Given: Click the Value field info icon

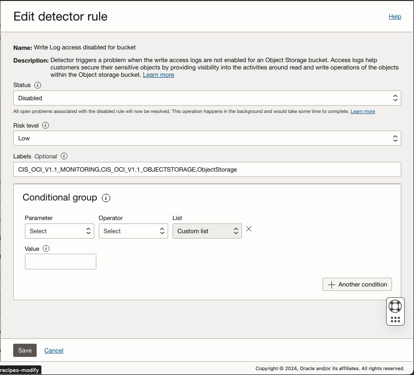Looking at the screenshot, I should (46, 248).
